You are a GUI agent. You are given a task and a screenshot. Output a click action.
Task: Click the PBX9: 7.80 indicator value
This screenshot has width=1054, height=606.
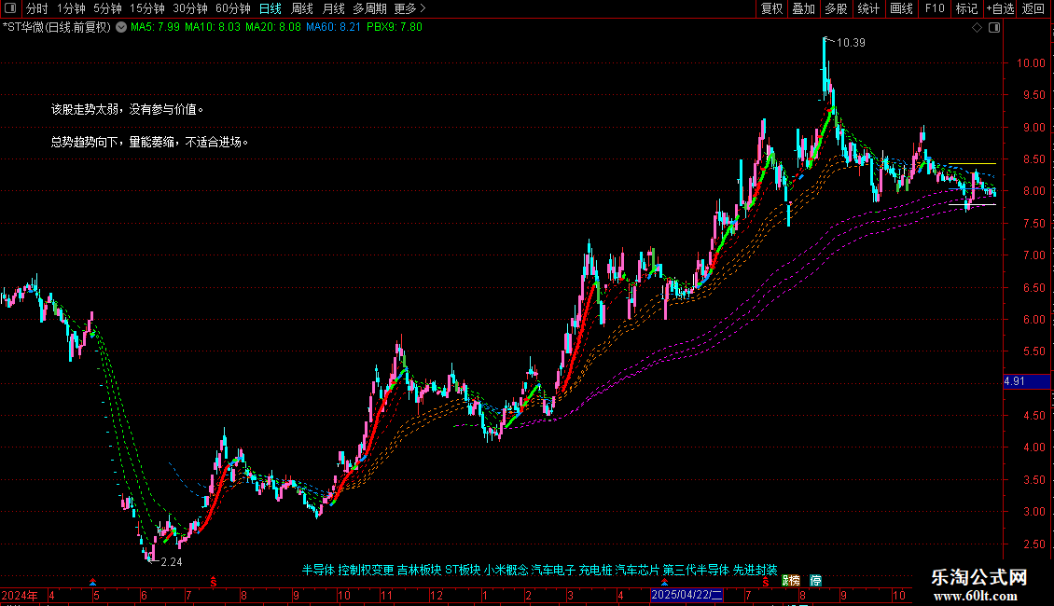pos(395,28)
